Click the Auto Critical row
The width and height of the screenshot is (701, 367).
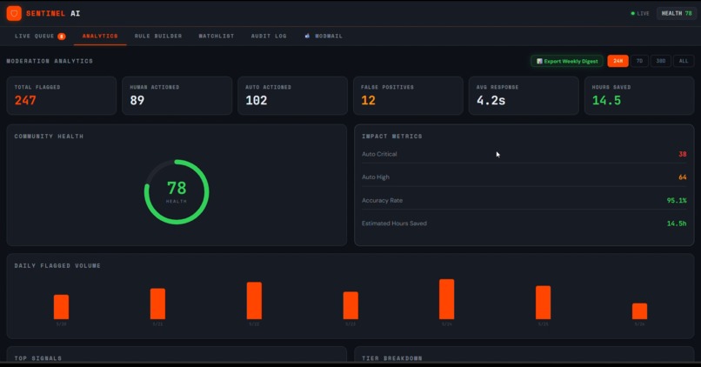pyautogui.click(x=524, y=154)
